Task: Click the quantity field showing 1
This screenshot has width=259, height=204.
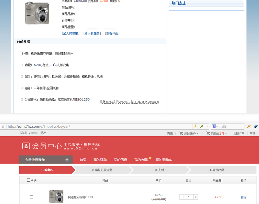Action: click(x=189, y=197)
